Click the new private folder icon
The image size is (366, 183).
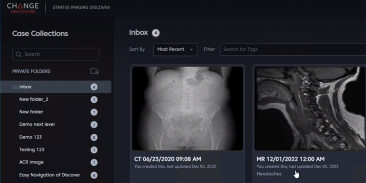pyautogui.click(x=95, y=71)
